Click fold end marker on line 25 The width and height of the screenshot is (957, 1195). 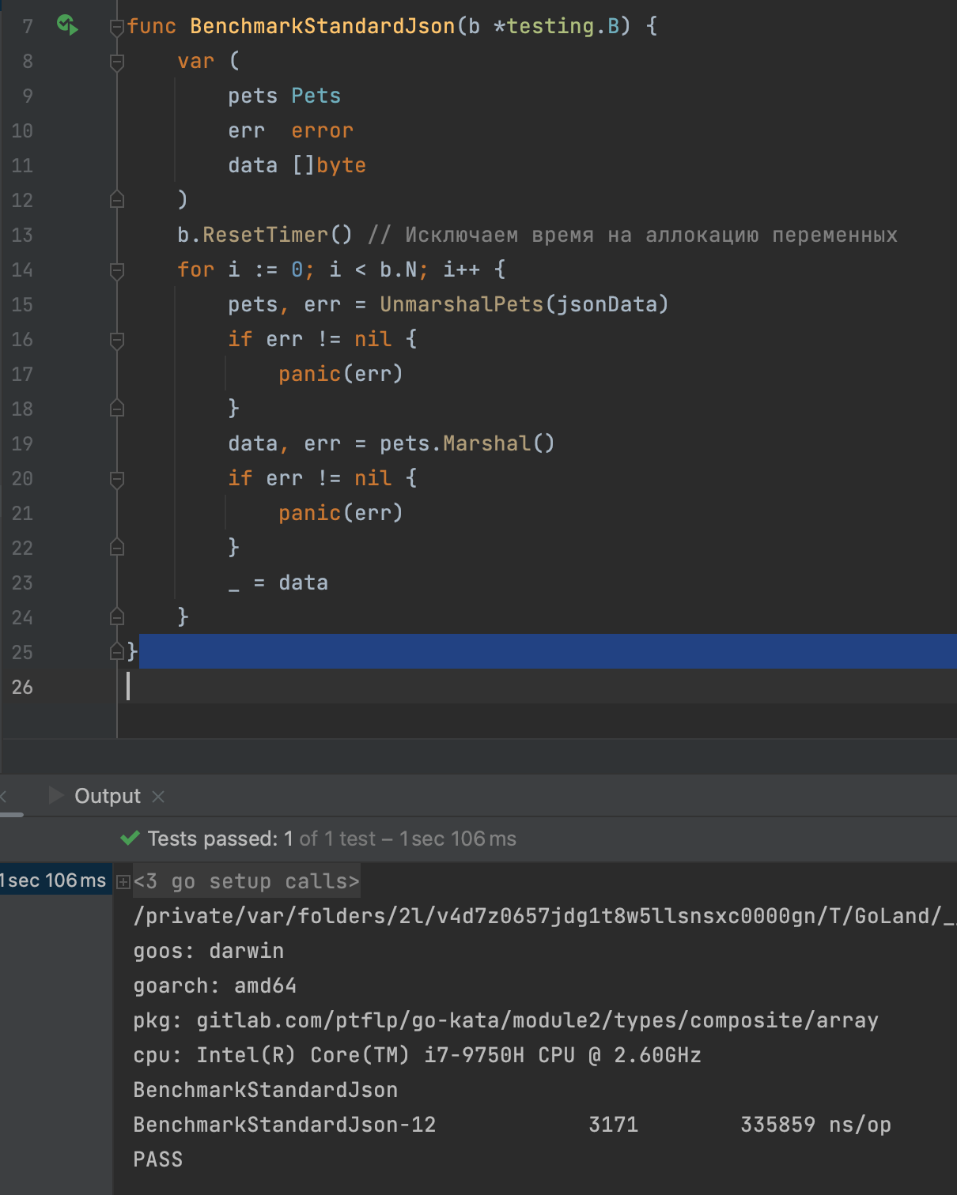pyautogui.click(x=117, y=651)
